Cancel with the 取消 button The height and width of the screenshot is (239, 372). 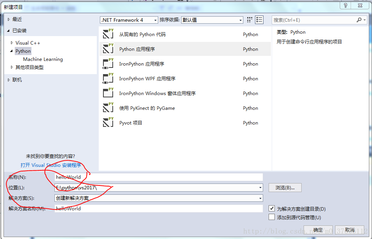tap(350, 230)
